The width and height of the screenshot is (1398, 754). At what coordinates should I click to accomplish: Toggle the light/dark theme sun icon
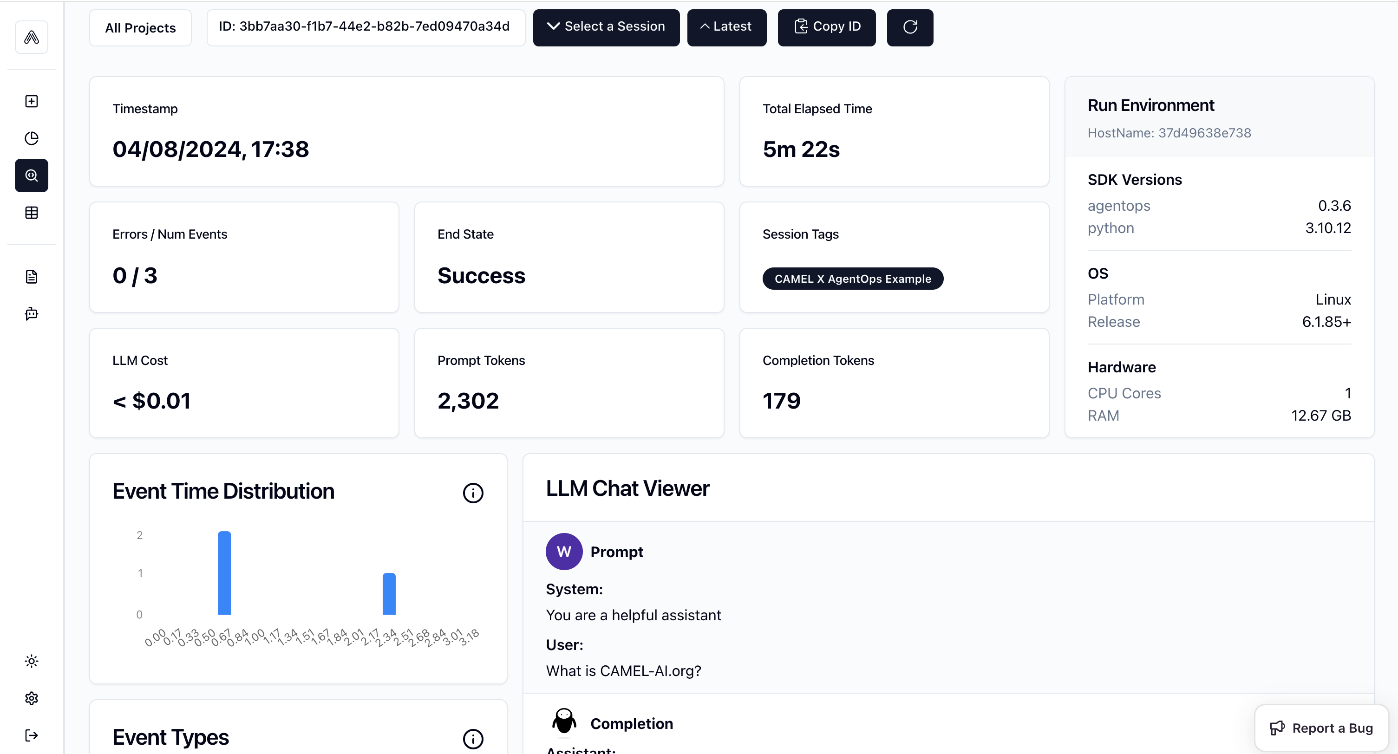[x=32, y=661]
